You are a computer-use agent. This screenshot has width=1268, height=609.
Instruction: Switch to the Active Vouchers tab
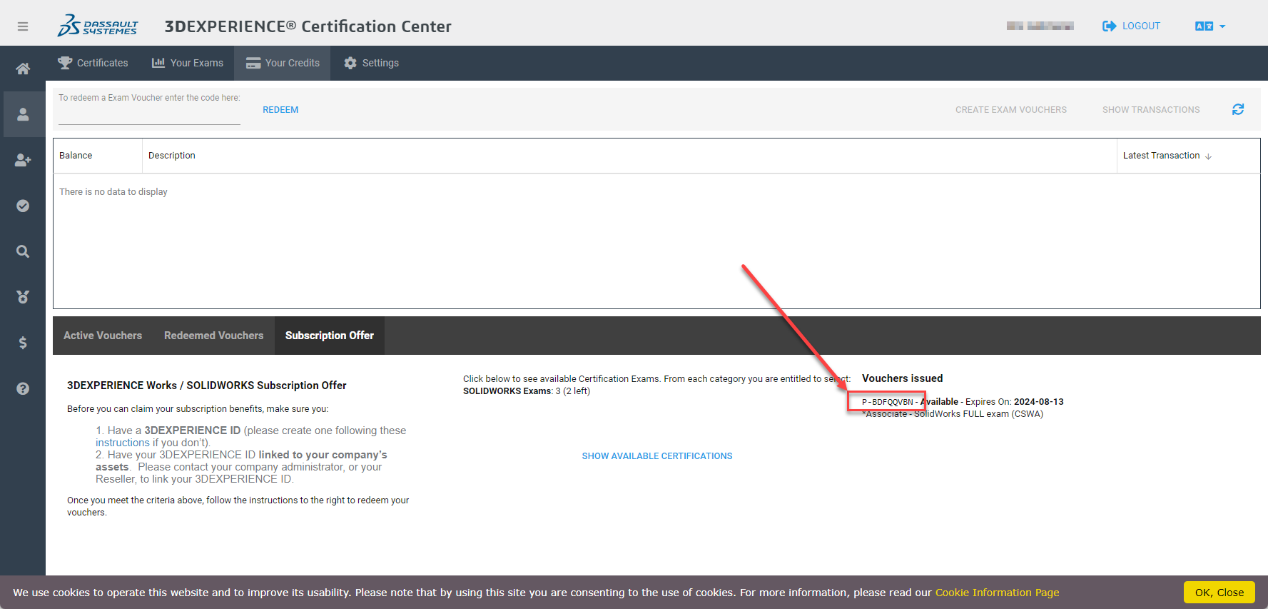(103, 336)
